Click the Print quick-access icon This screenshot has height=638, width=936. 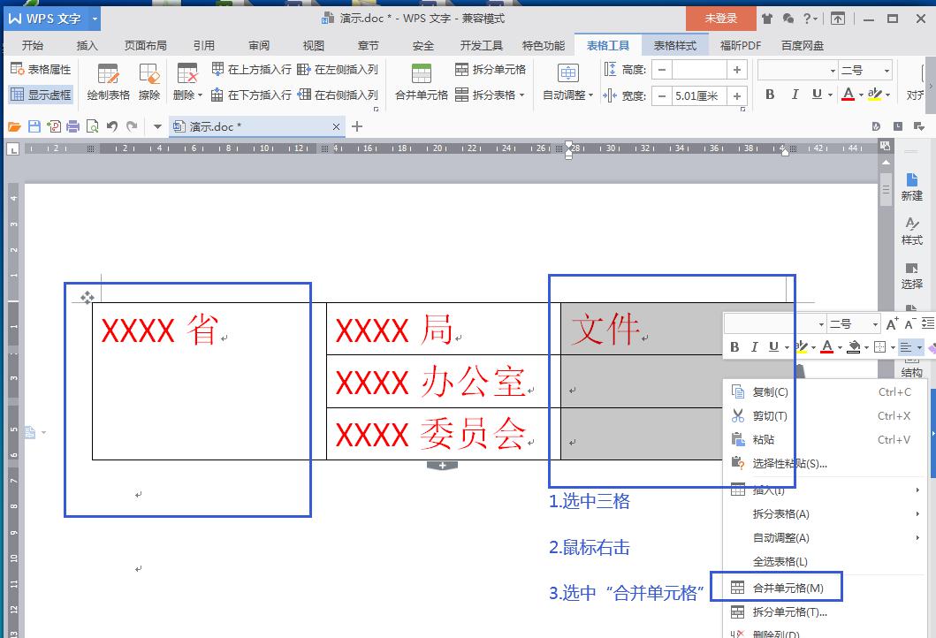point(72,126)
